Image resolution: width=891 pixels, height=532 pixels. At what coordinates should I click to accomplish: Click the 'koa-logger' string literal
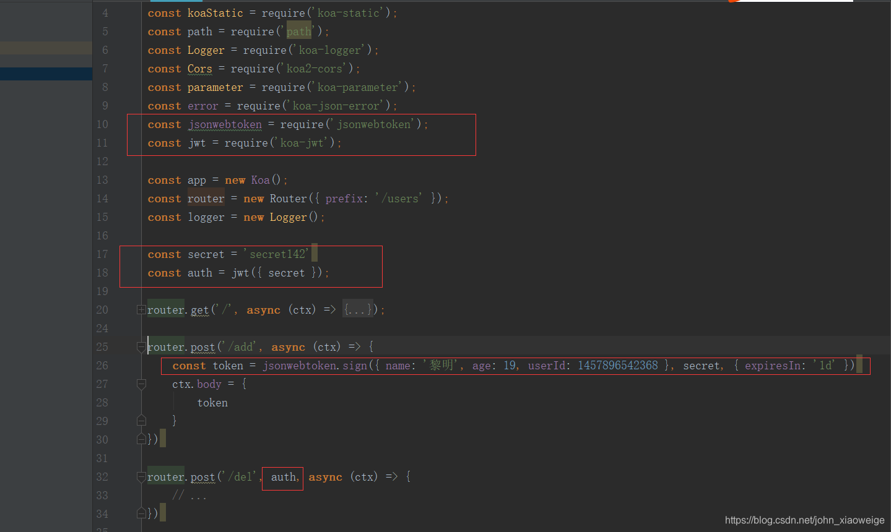pos(329,50)
